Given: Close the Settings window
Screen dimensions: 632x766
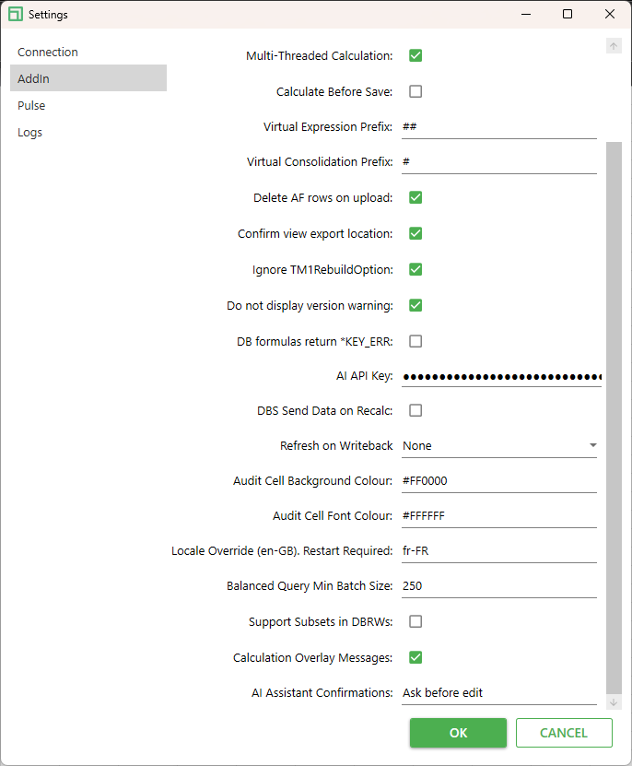Looking at the screenshot, I should click(x=610, y=14).
